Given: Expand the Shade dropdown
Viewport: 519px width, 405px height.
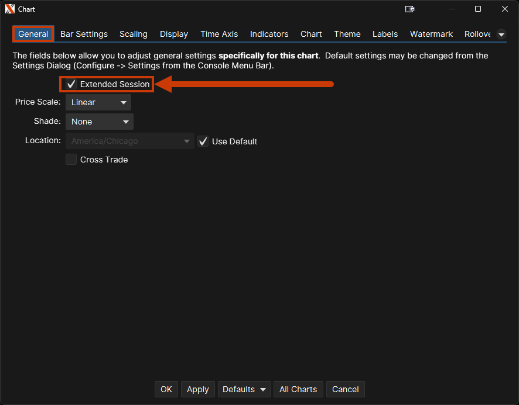Looking at the screenshot, I should tap(100, 122).
